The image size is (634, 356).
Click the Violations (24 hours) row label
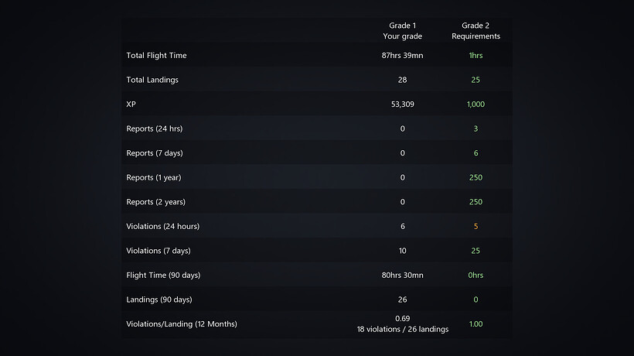click(x=162, y=226)
